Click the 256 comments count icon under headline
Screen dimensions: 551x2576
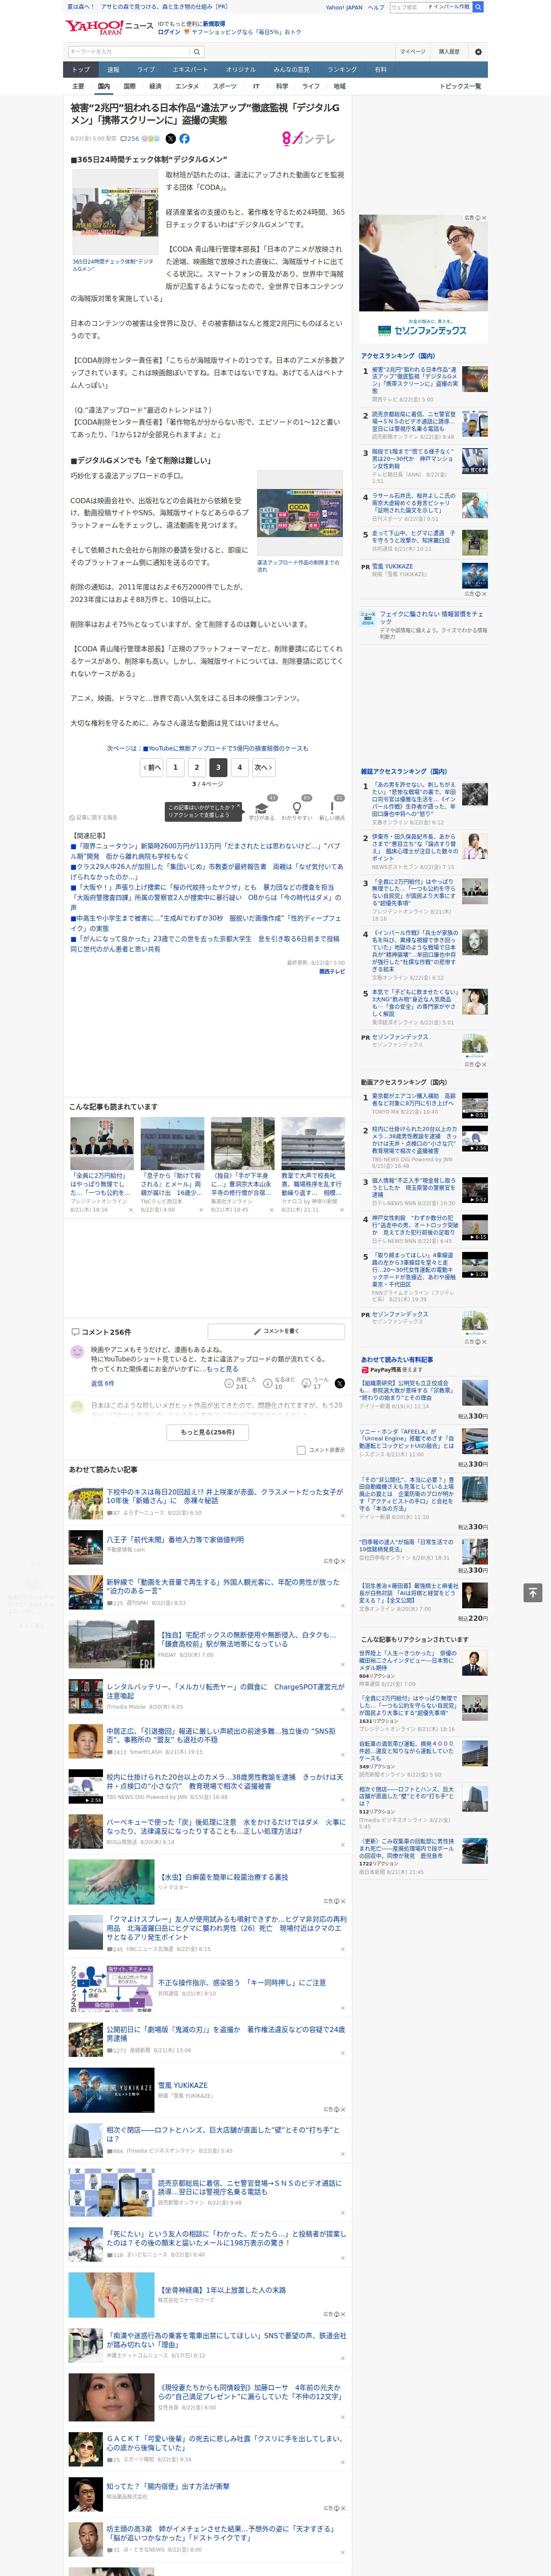[x=131, y=139]
